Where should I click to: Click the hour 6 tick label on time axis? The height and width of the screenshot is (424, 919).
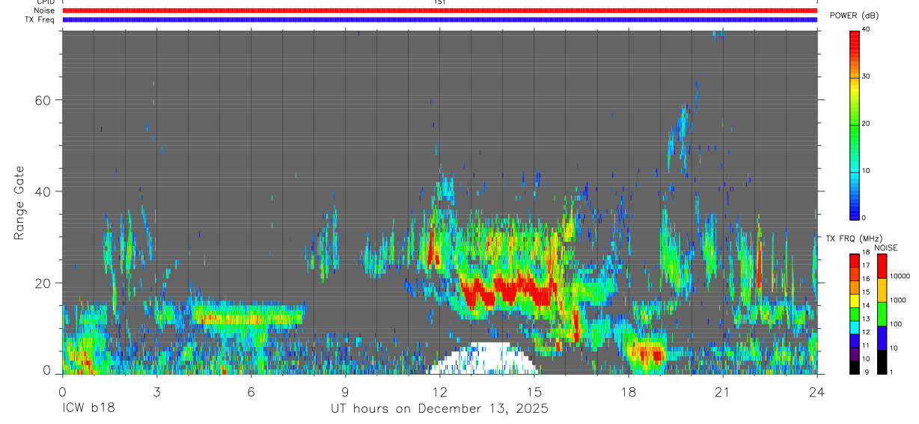(x=251, y=391)
